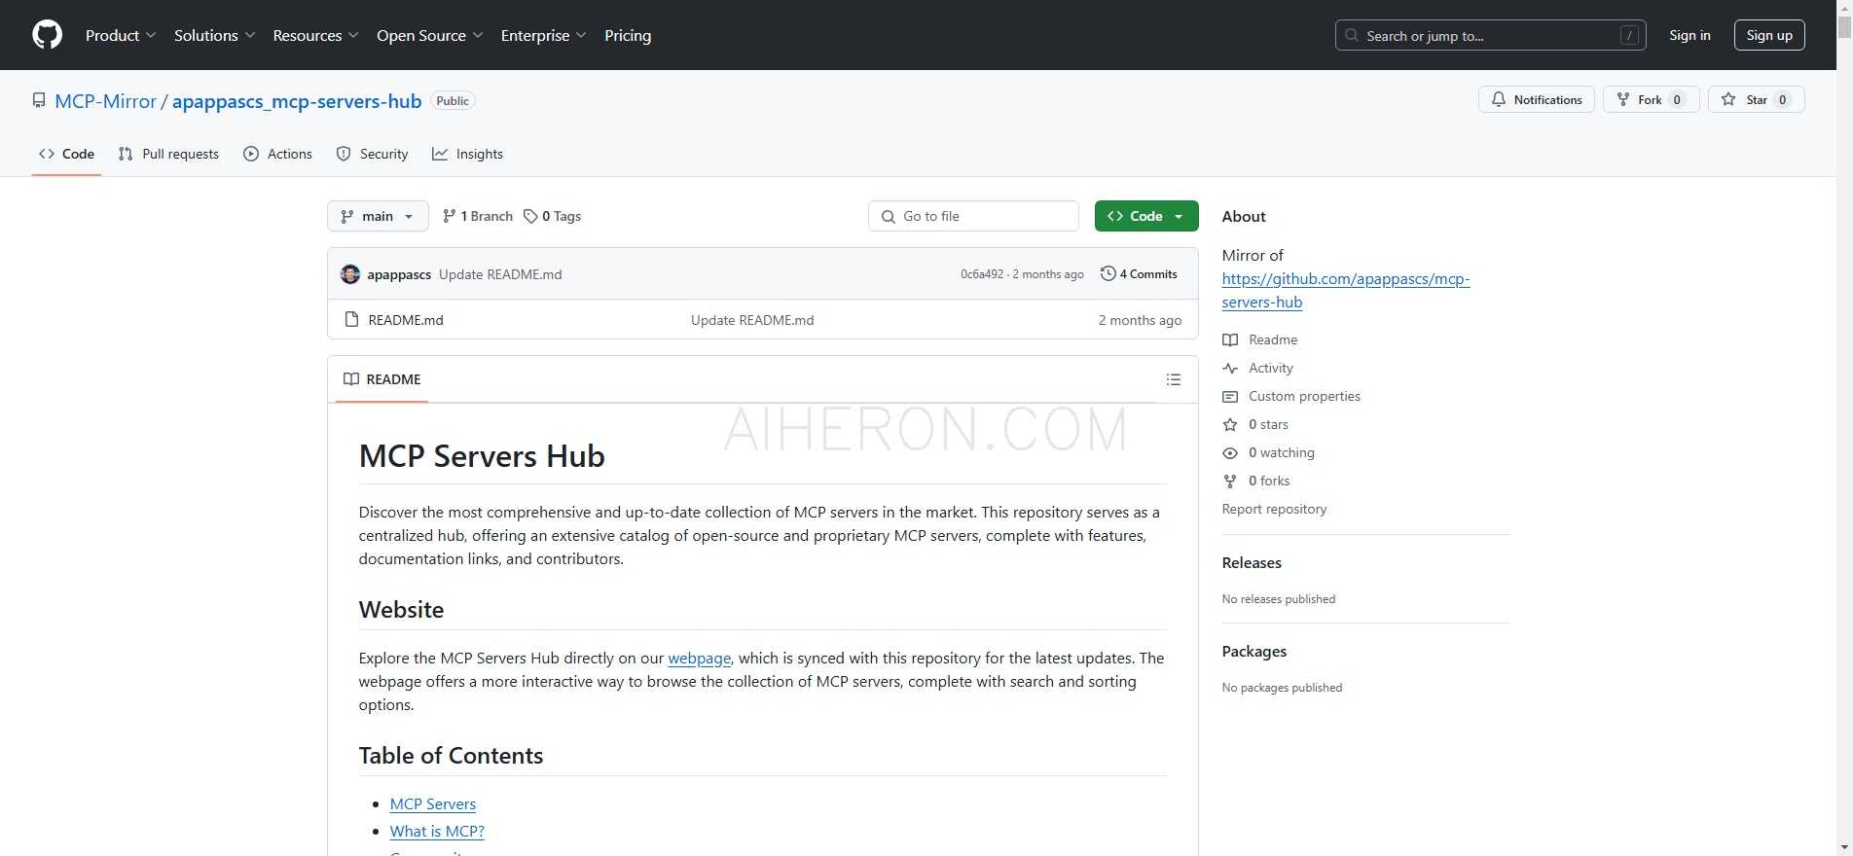Open the Pricing page
This screenshot has width=1853, height=856.
[628, 35]
